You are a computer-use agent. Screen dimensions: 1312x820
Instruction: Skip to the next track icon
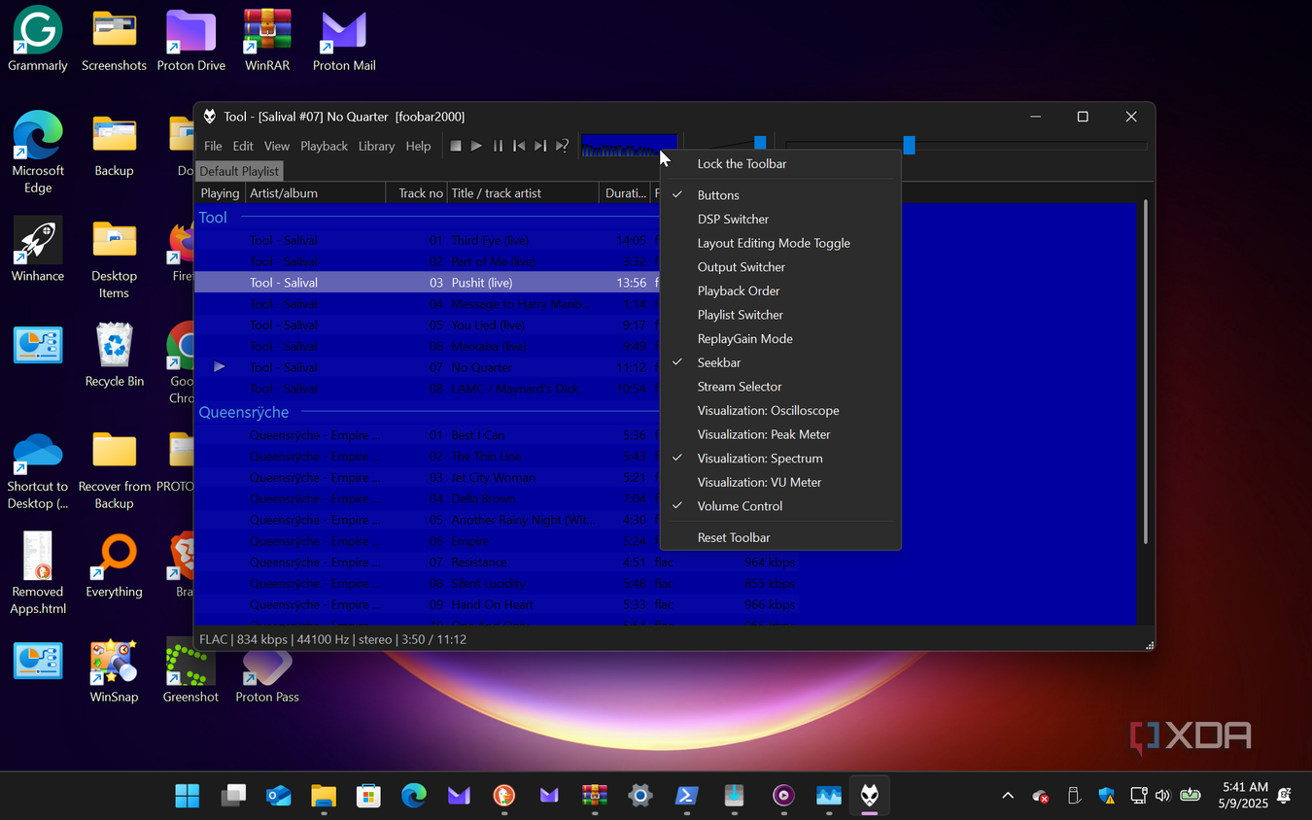(x=540, y=146)
